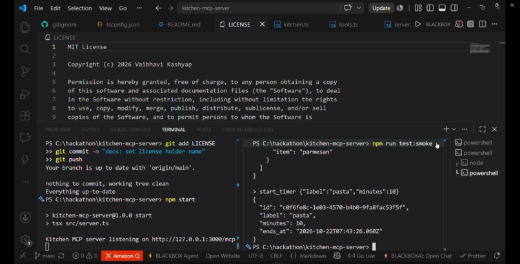Switch to the kitchen.ts tab
The image size is (520, 264).
coord(292,25)
